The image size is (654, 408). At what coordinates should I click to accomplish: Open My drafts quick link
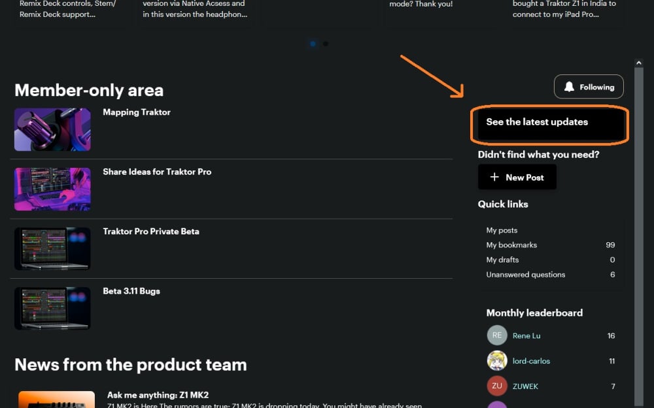(x=502, y=260)
